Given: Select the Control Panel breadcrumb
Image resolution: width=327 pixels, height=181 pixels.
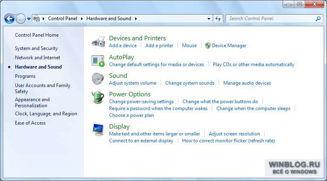Looking at the screenshot, I should [63, 19].
